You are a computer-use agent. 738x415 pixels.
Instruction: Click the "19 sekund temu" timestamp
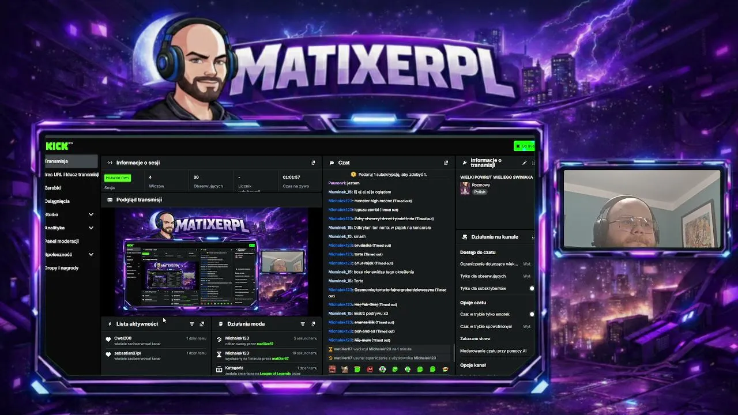click(x=304, y=353)
